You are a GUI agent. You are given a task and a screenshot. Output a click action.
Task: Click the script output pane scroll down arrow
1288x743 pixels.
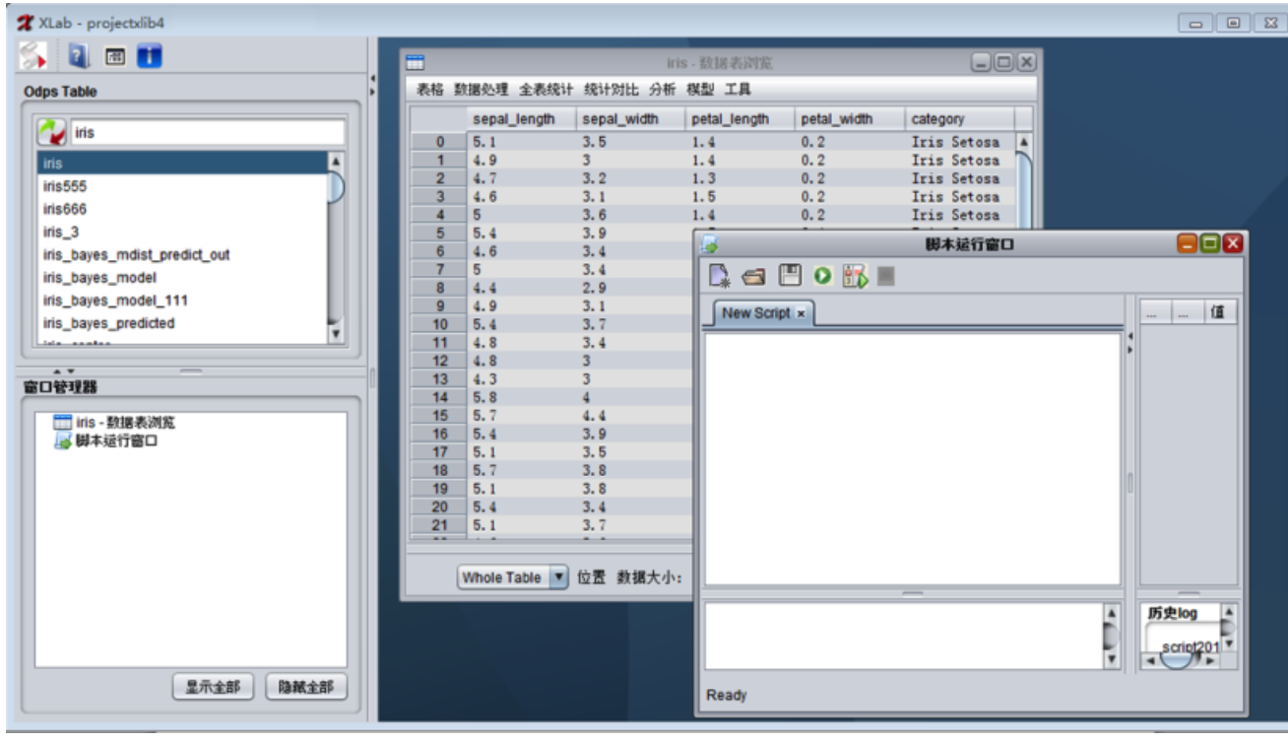coord(1112,660)
